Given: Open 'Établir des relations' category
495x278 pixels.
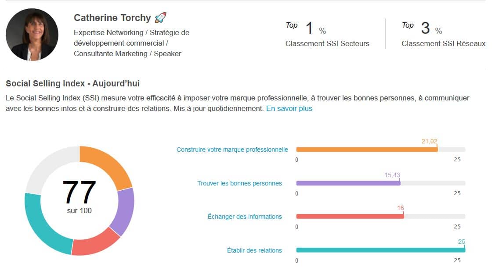Looking at the screenshot, I should point(254,250).
